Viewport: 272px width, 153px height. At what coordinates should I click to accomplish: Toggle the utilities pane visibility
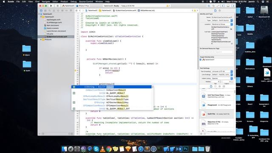[232, 6]
